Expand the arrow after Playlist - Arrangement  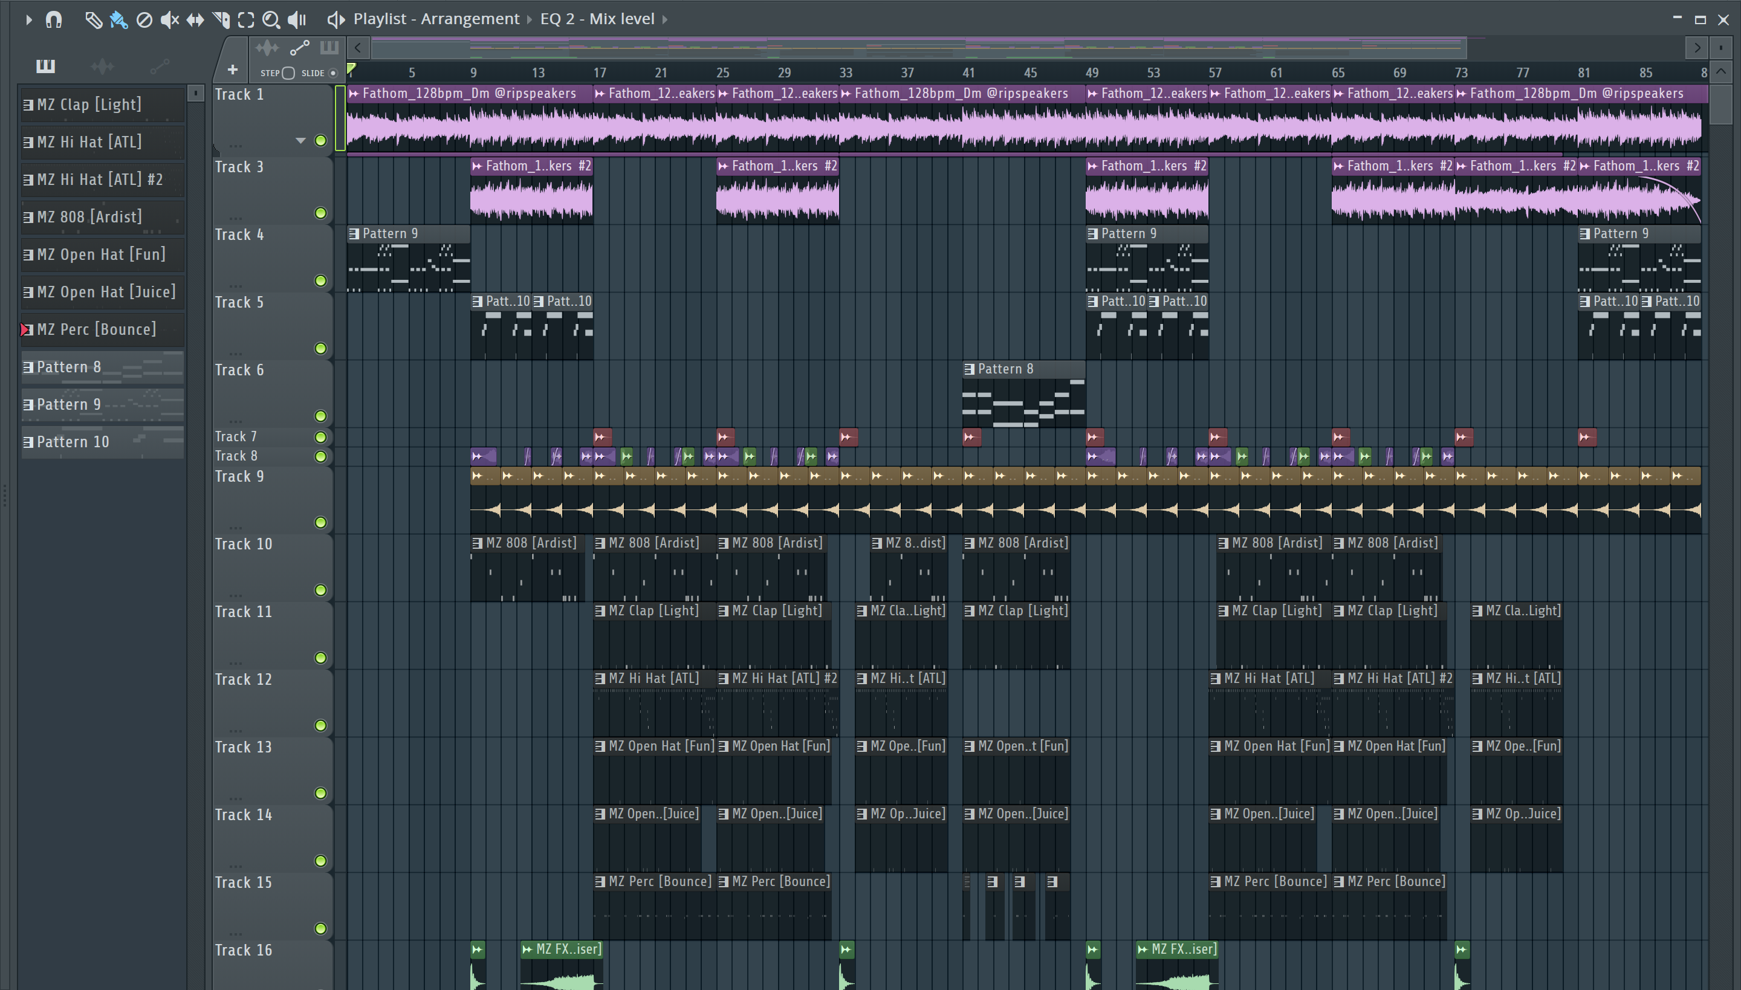coord(530,19)
